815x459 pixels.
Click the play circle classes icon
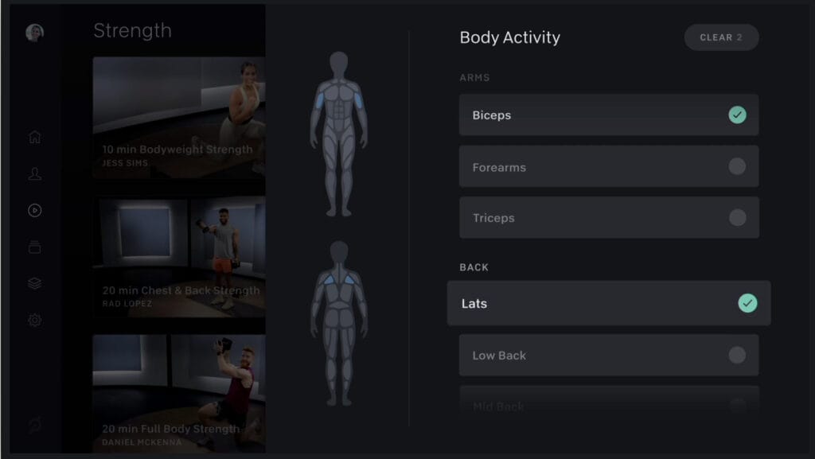(x=35, y=210)
